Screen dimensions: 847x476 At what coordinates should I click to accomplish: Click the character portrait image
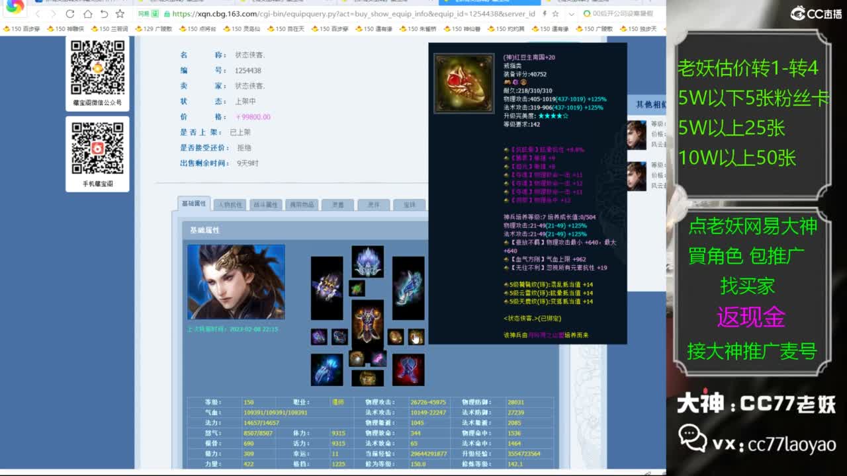(x=236, y=282)
